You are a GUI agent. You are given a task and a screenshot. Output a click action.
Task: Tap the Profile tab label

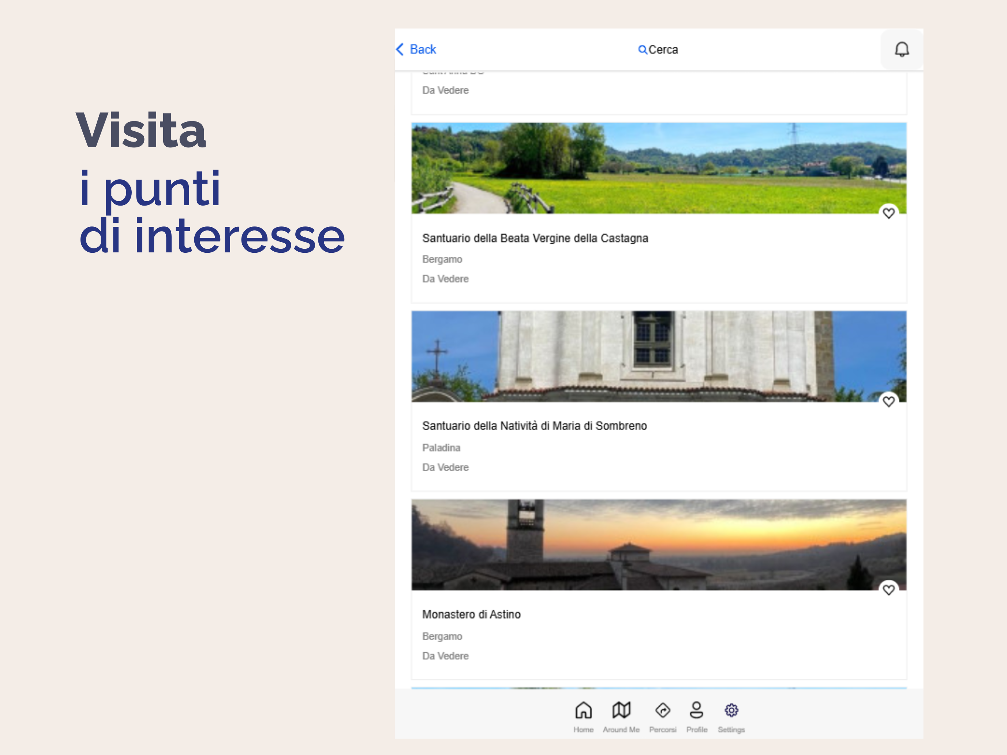[697, 729]
